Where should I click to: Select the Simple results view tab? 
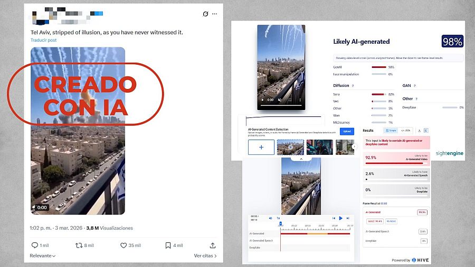(391, 131)
